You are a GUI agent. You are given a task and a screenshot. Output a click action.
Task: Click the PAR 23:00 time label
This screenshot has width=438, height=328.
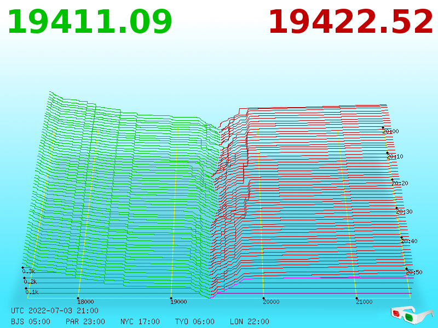pos(85,321)
